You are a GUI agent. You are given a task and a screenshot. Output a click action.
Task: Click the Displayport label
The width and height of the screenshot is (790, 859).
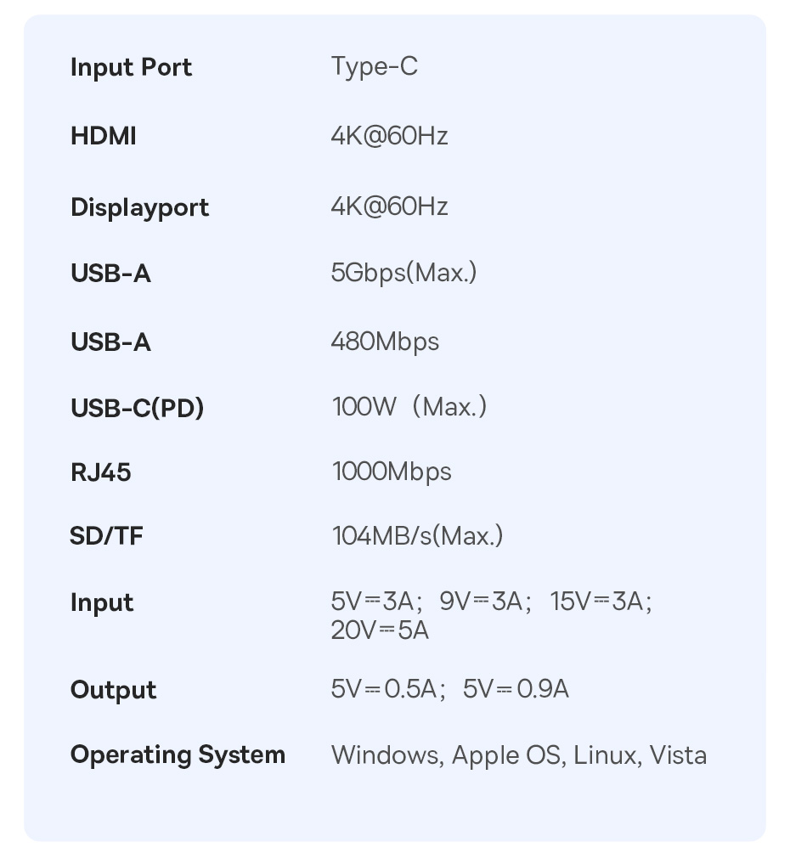click(139, 207)
